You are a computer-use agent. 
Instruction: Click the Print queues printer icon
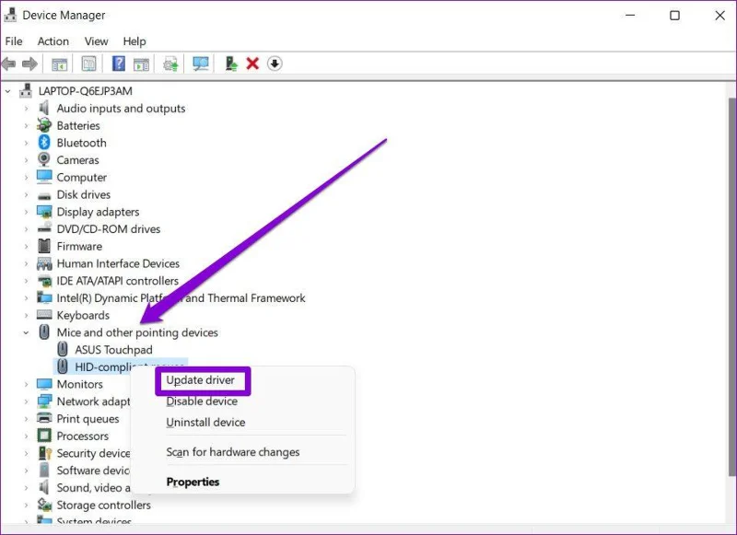[x=44, y=417]
